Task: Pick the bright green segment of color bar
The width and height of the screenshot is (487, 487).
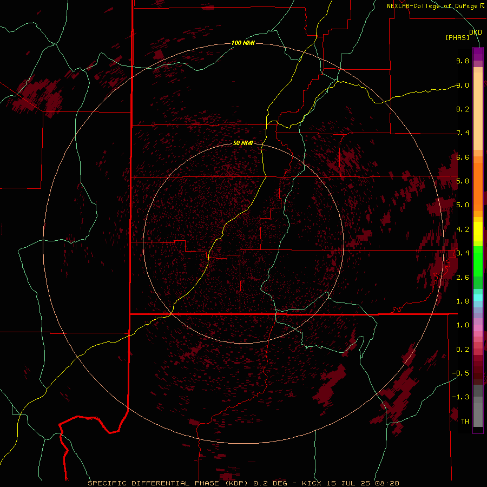Action: coord(478,261)
